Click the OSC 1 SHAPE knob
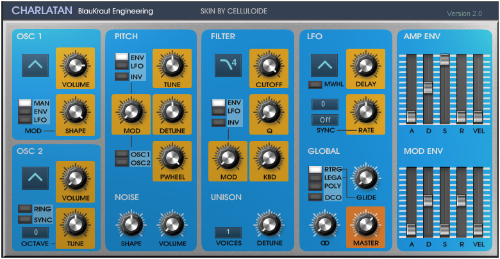Viewport: 500px width, 259px height. (75, 112)
